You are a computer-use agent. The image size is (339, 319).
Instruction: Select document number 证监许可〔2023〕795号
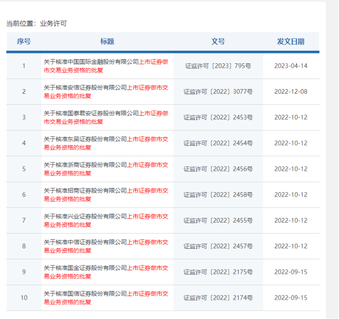(x=218, y=66)
